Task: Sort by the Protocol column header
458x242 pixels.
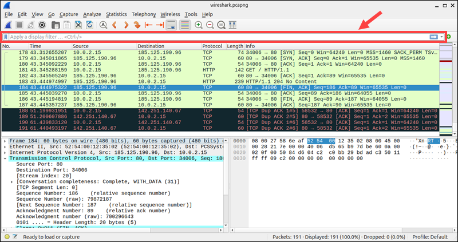Action: click(214, 46)
